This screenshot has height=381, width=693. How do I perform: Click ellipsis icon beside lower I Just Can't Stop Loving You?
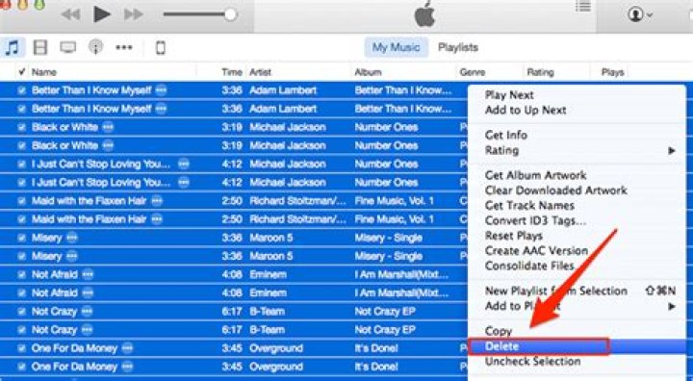(184, 183)
